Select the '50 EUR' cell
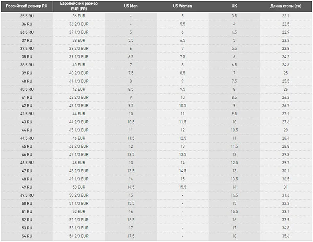 click(x=79, y=187)
